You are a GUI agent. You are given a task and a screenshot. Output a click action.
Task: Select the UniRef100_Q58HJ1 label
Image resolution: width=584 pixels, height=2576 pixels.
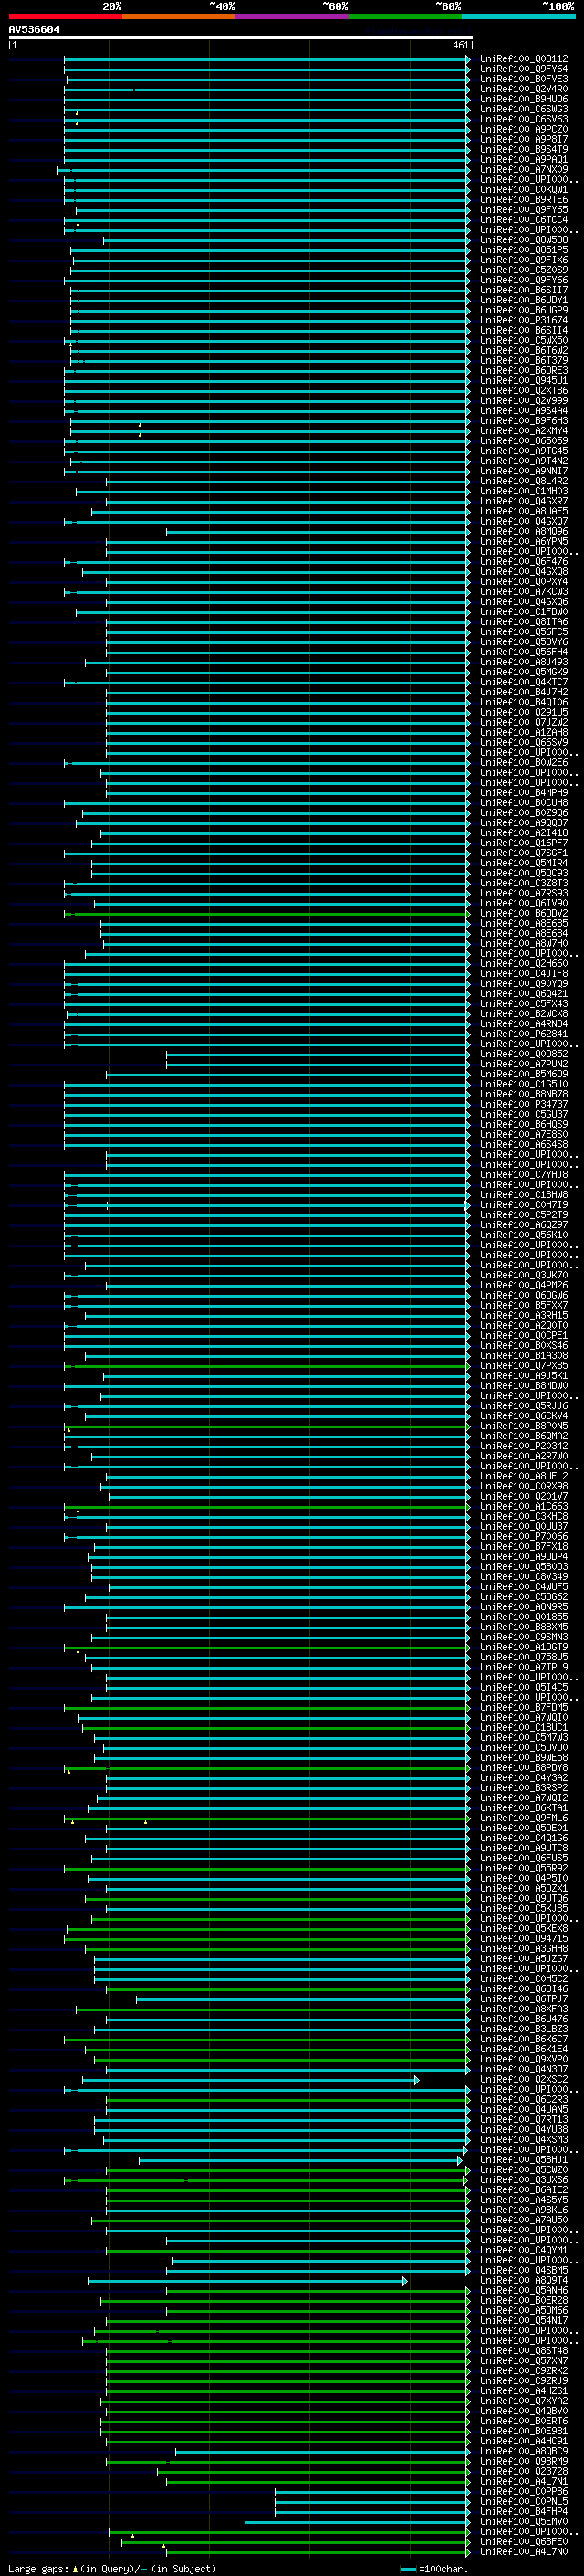(524, 2159)
